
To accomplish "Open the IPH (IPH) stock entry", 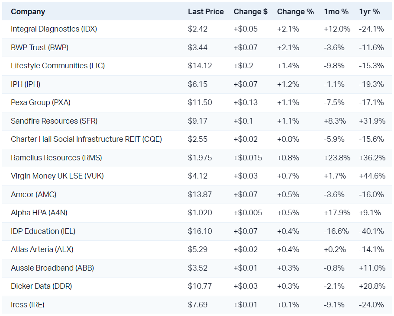I will point(26,84).
